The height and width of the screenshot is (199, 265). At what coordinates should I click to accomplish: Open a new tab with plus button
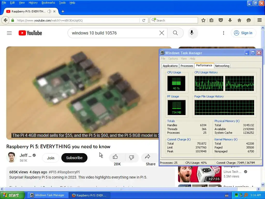(63, 11)
